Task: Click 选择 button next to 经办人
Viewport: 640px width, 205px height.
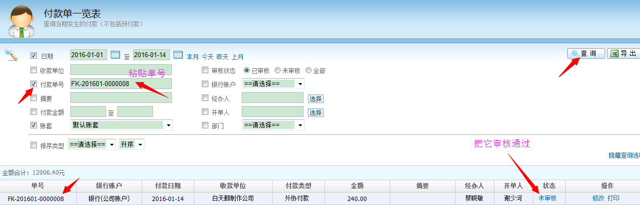Action: pyautogui.click(x=316, y=99)
